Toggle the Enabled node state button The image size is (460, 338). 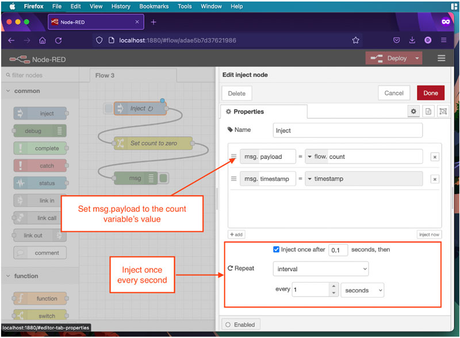pyautogui.click(x=240, y=324)
